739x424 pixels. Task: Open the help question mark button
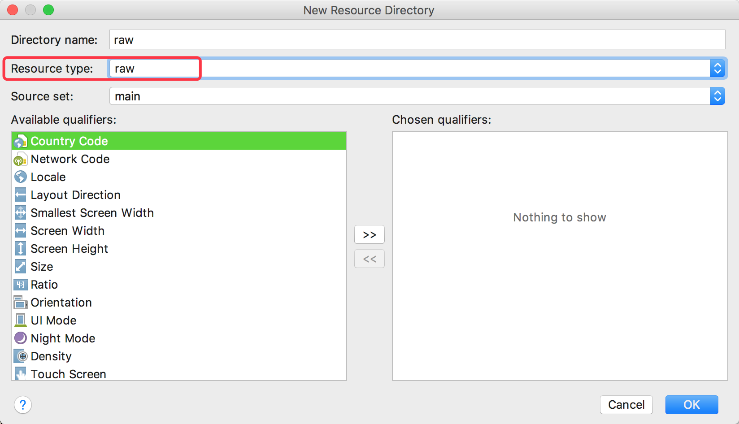click(x=23, y=405)
